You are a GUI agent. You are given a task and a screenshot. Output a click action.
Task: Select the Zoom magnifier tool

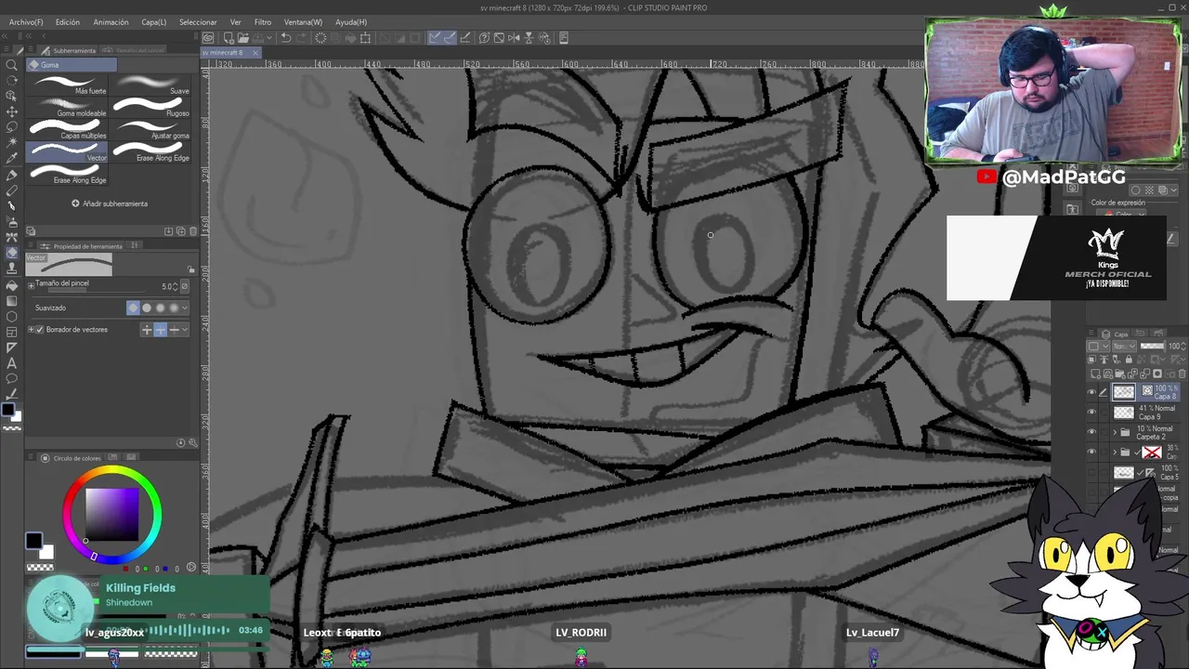tap(12, 66)
